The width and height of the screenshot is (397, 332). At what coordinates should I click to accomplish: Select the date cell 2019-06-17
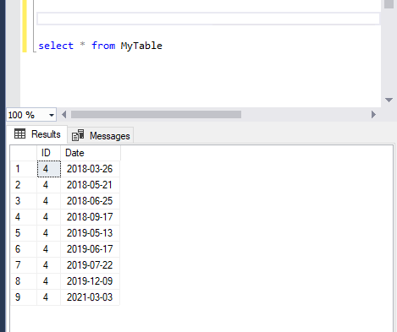[90, 249]
